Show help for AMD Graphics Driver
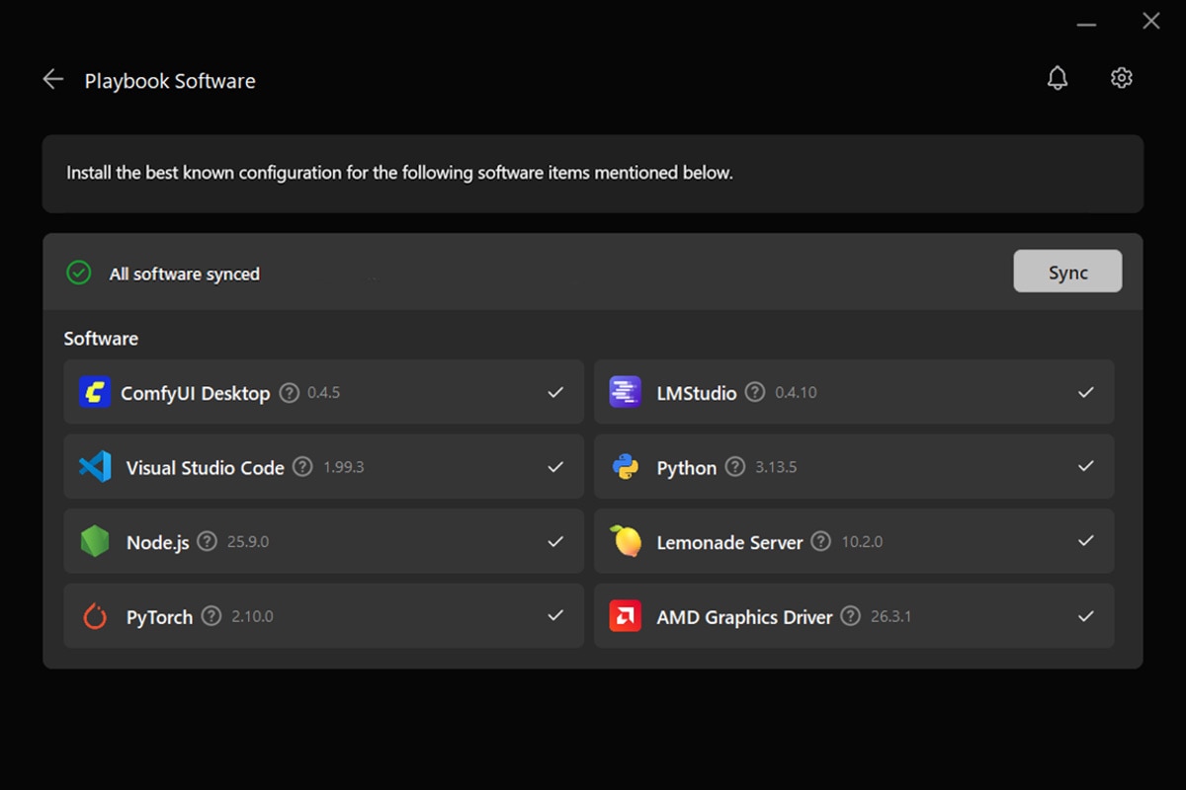1186x790 pixels. pos(850,616)
